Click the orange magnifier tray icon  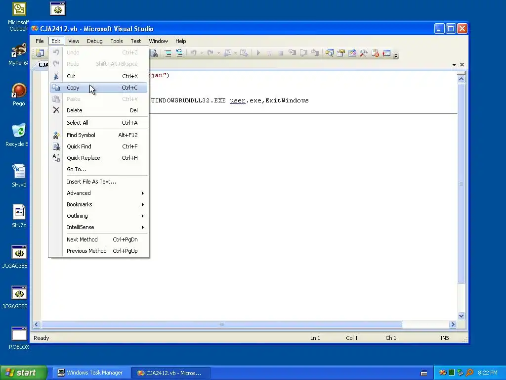click(469, 373)
